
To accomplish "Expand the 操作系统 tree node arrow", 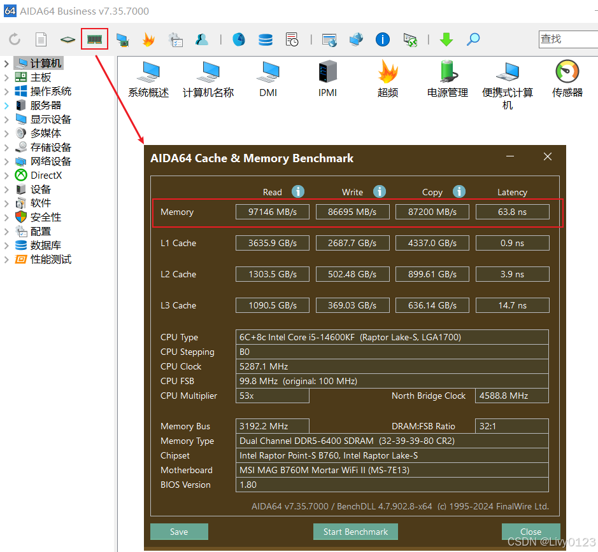I will click(x=6, y=92).
